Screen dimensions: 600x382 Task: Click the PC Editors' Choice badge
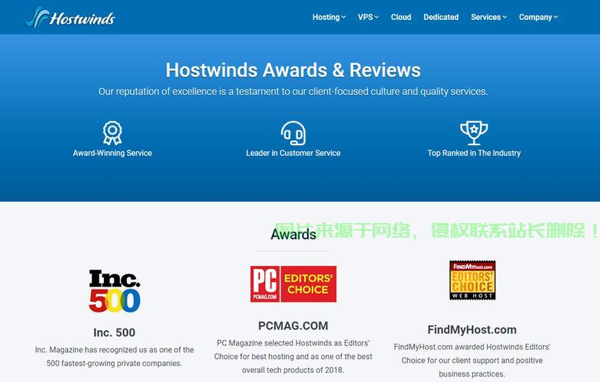coord(294,284)
